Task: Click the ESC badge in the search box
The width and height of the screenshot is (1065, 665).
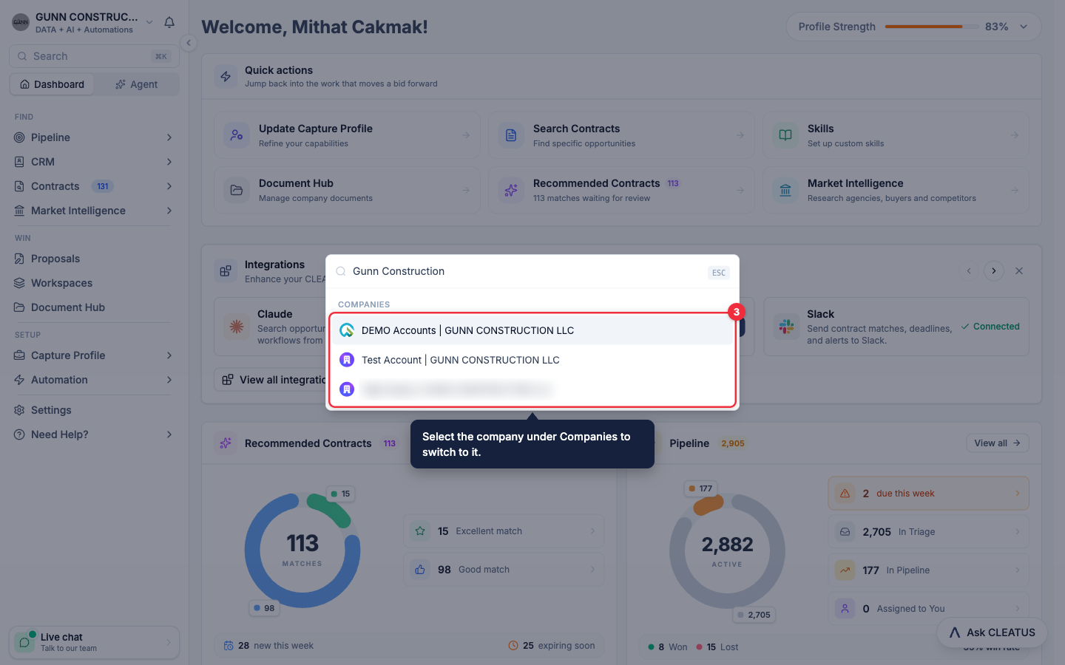Action: pyautogui.click(x=718, y=273)
